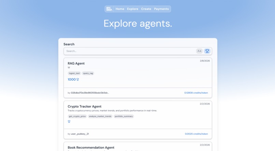The width and height of the screenshot is (275, 151).
Task: Open the Crypto Tracker Agent title
Action: [x=85, y=106]
